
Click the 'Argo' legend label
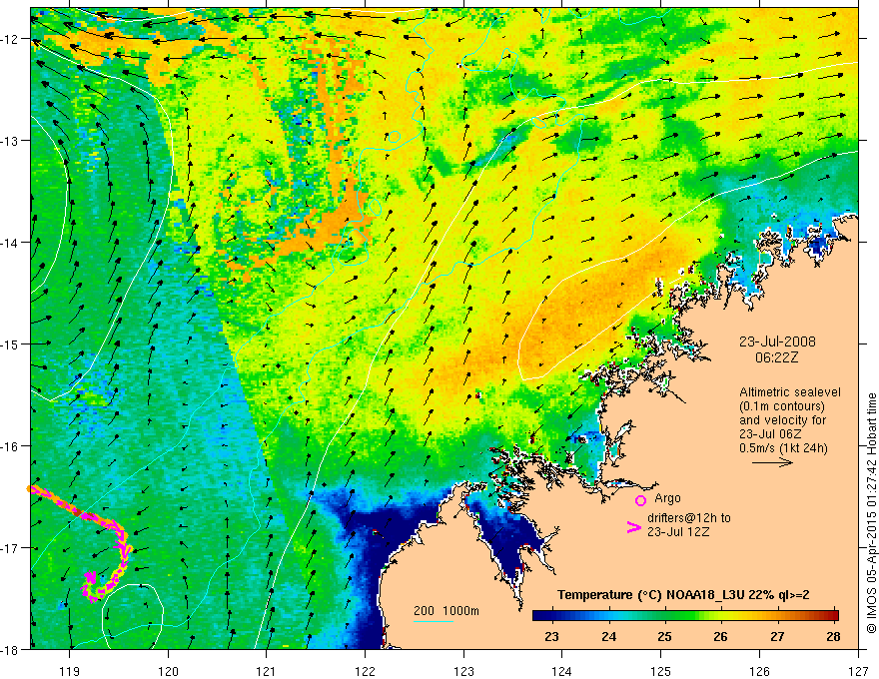tap(667, 498)
